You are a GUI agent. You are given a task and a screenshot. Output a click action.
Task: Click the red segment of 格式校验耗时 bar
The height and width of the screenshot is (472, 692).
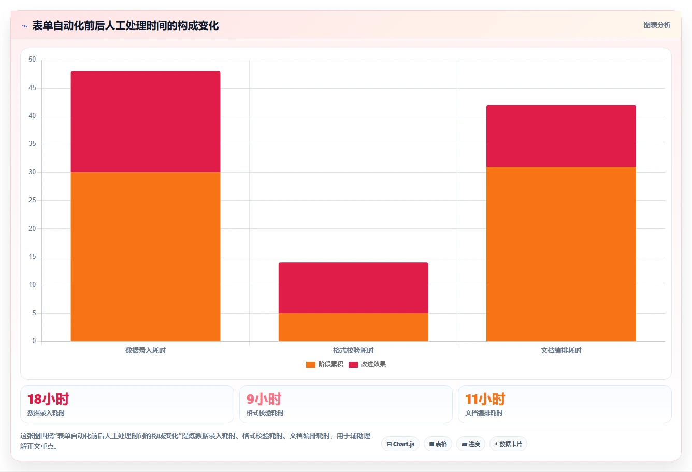(353, 288)
